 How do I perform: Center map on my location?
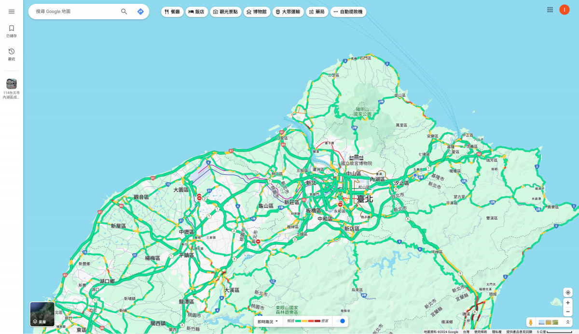(x=568, y=293)
